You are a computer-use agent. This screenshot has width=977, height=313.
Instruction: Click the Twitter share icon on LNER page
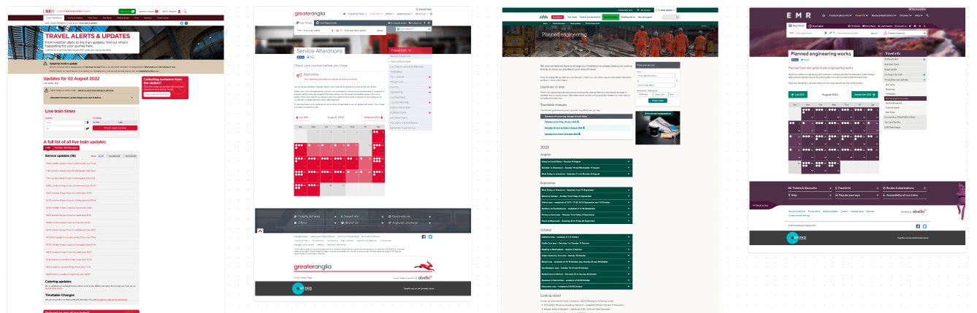coord(181,23)
